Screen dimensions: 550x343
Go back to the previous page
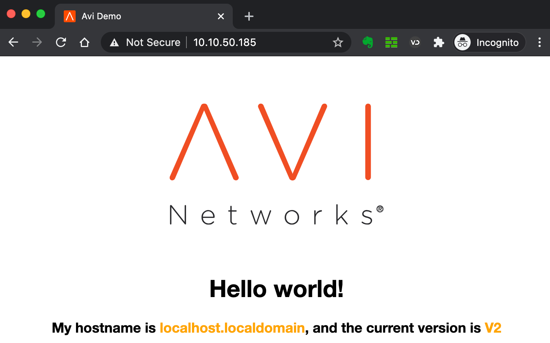13,42
